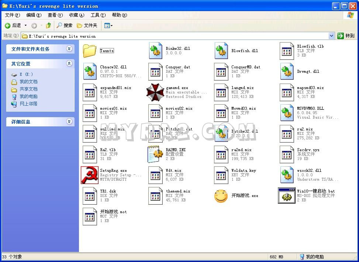Click the 后退 back button
The image size is (359, 262).
13,25
